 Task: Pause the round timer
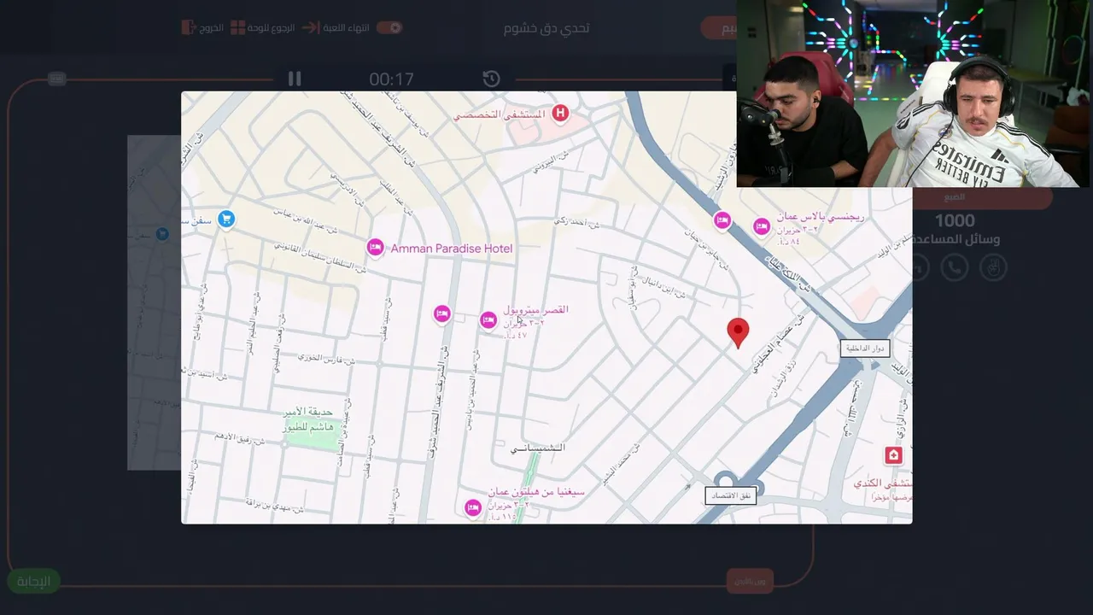[x=295, y=79]
